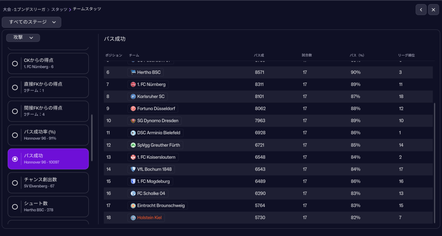Click the FC Schalke 04 crest icon
Viewport: 442px width, 236px height.
133,193
